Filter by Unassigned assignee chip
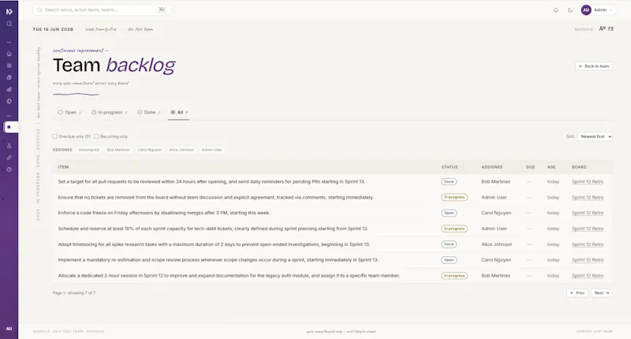Viewport: 631px width, 339px height. click(89, 150)
